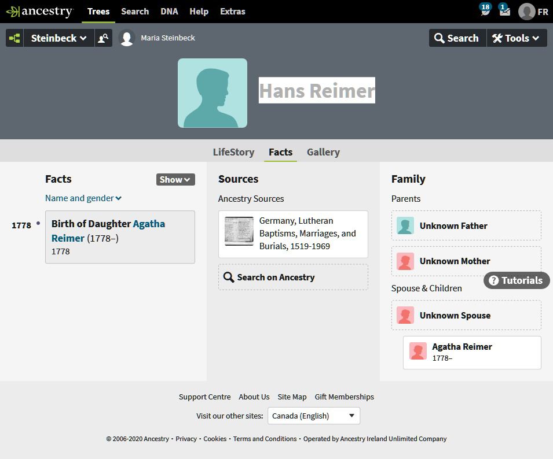Open the tree view icon

14,38
